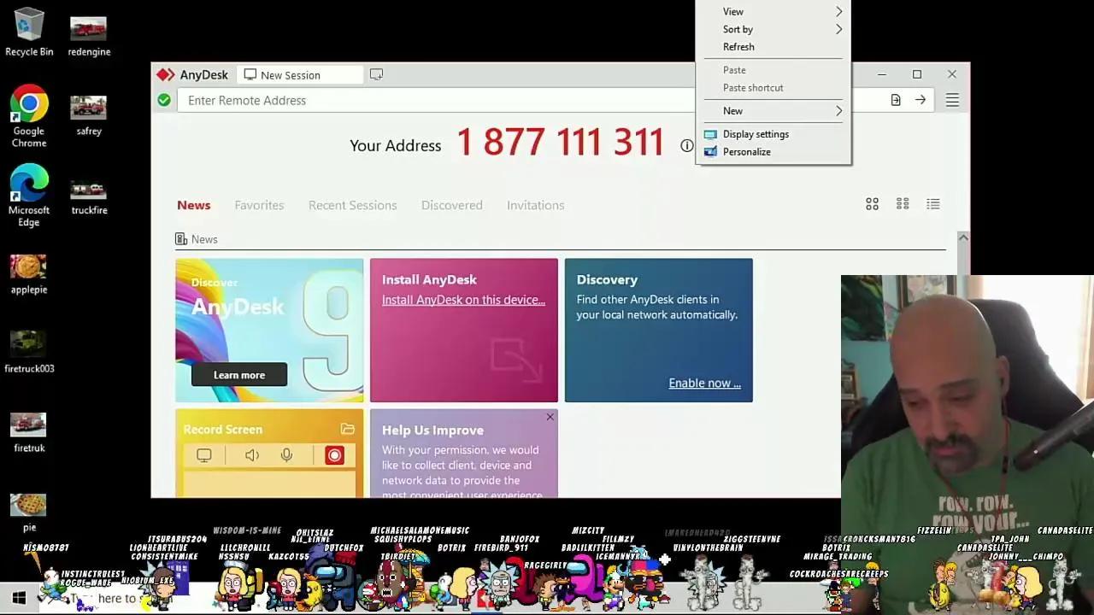Open the pie desktop file

point(29,512)
